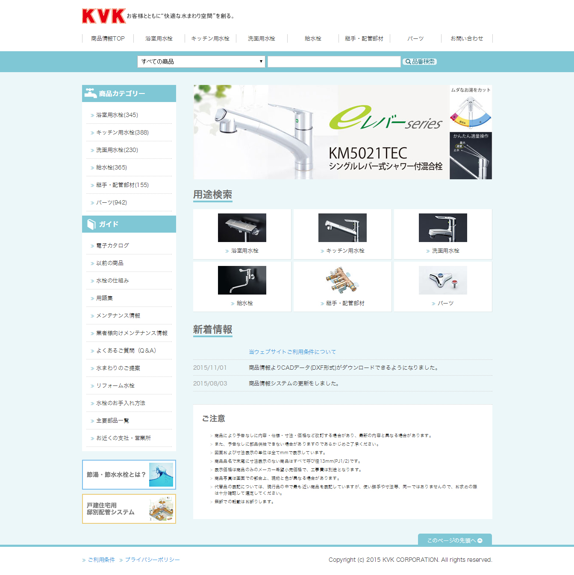
Task: Open the お問い合わせ top menu item
Action: click(467, 38)
